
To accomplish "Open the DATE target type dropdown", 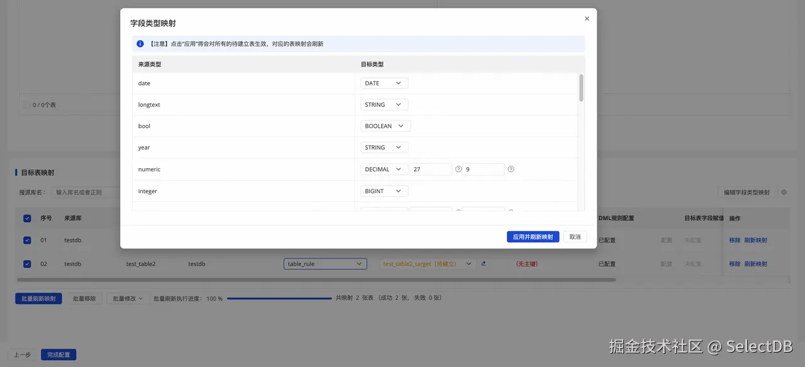I will (x=384, y=83).
